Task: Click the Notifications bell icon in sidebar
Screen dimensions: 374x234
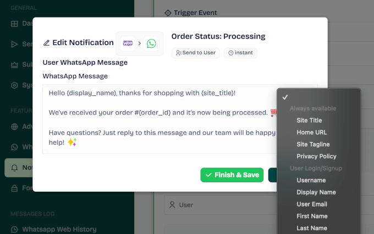Action: [x=14, y=168]
